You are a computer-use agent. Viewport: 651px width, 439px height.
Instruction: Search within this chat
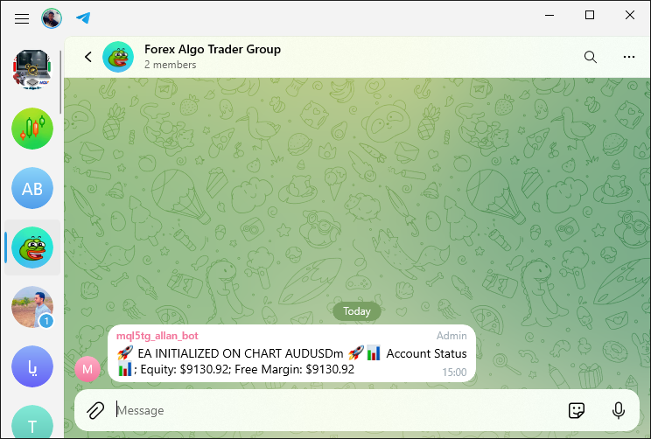click(591, 57)
